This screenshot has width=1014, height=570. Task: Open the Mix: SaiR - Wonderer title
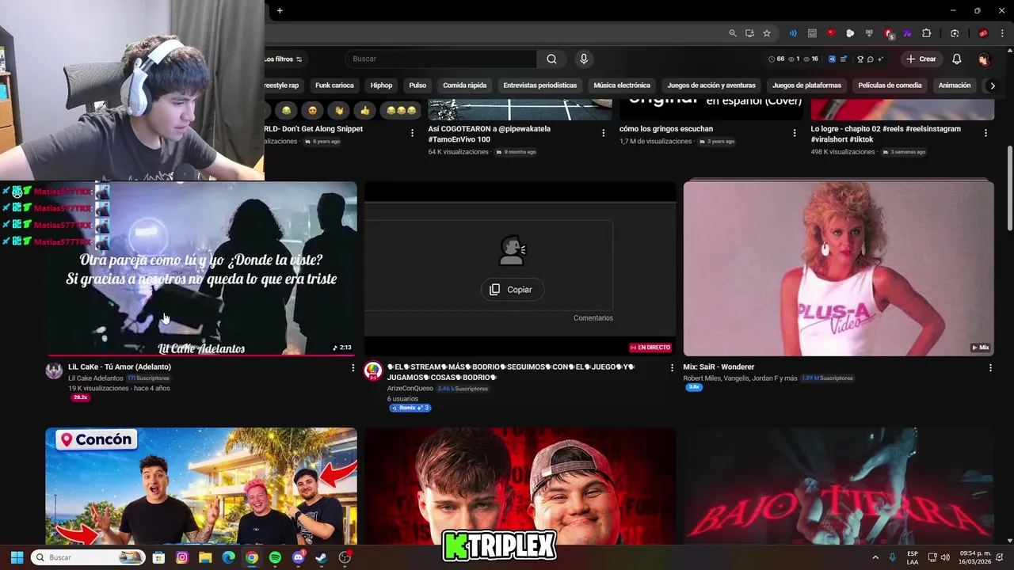coord(719,367)
